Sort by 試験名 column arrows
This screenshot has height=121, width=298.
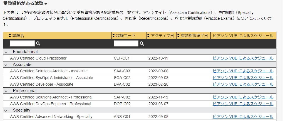click(x=10, y=36)
